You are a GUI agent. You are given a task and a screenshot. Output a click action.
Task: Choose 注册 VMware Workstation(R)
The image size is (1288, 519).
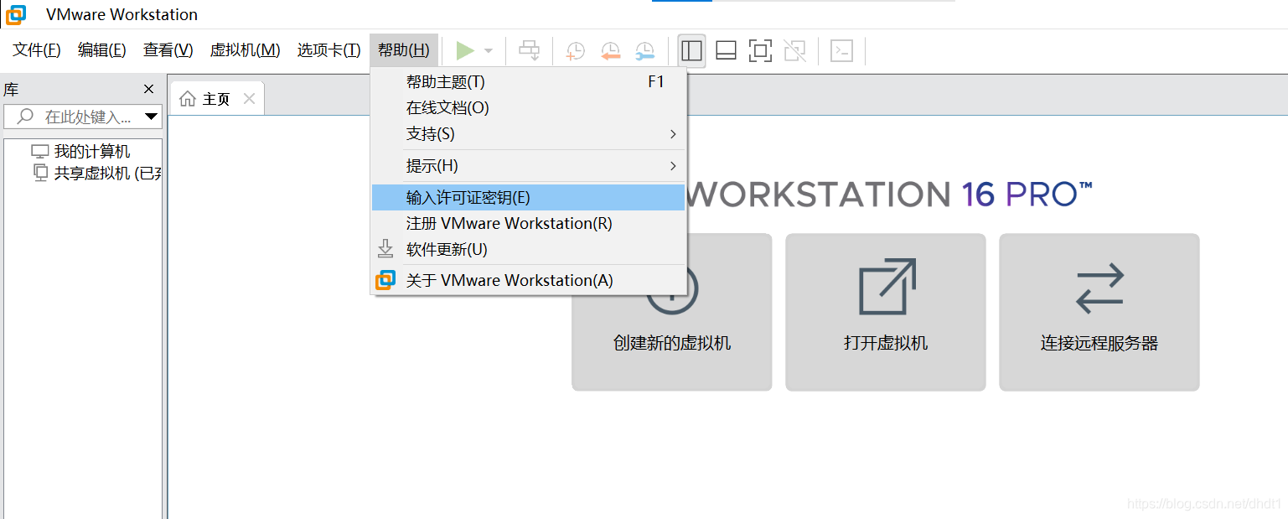click(x=530, y=224)
